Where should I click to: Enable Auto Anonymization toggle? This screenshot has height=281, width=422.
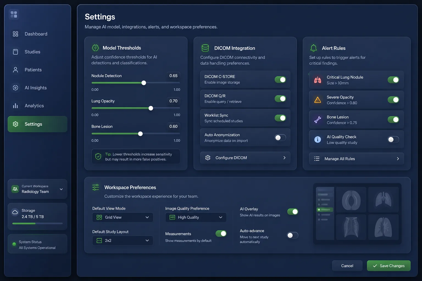click(280, 137)
